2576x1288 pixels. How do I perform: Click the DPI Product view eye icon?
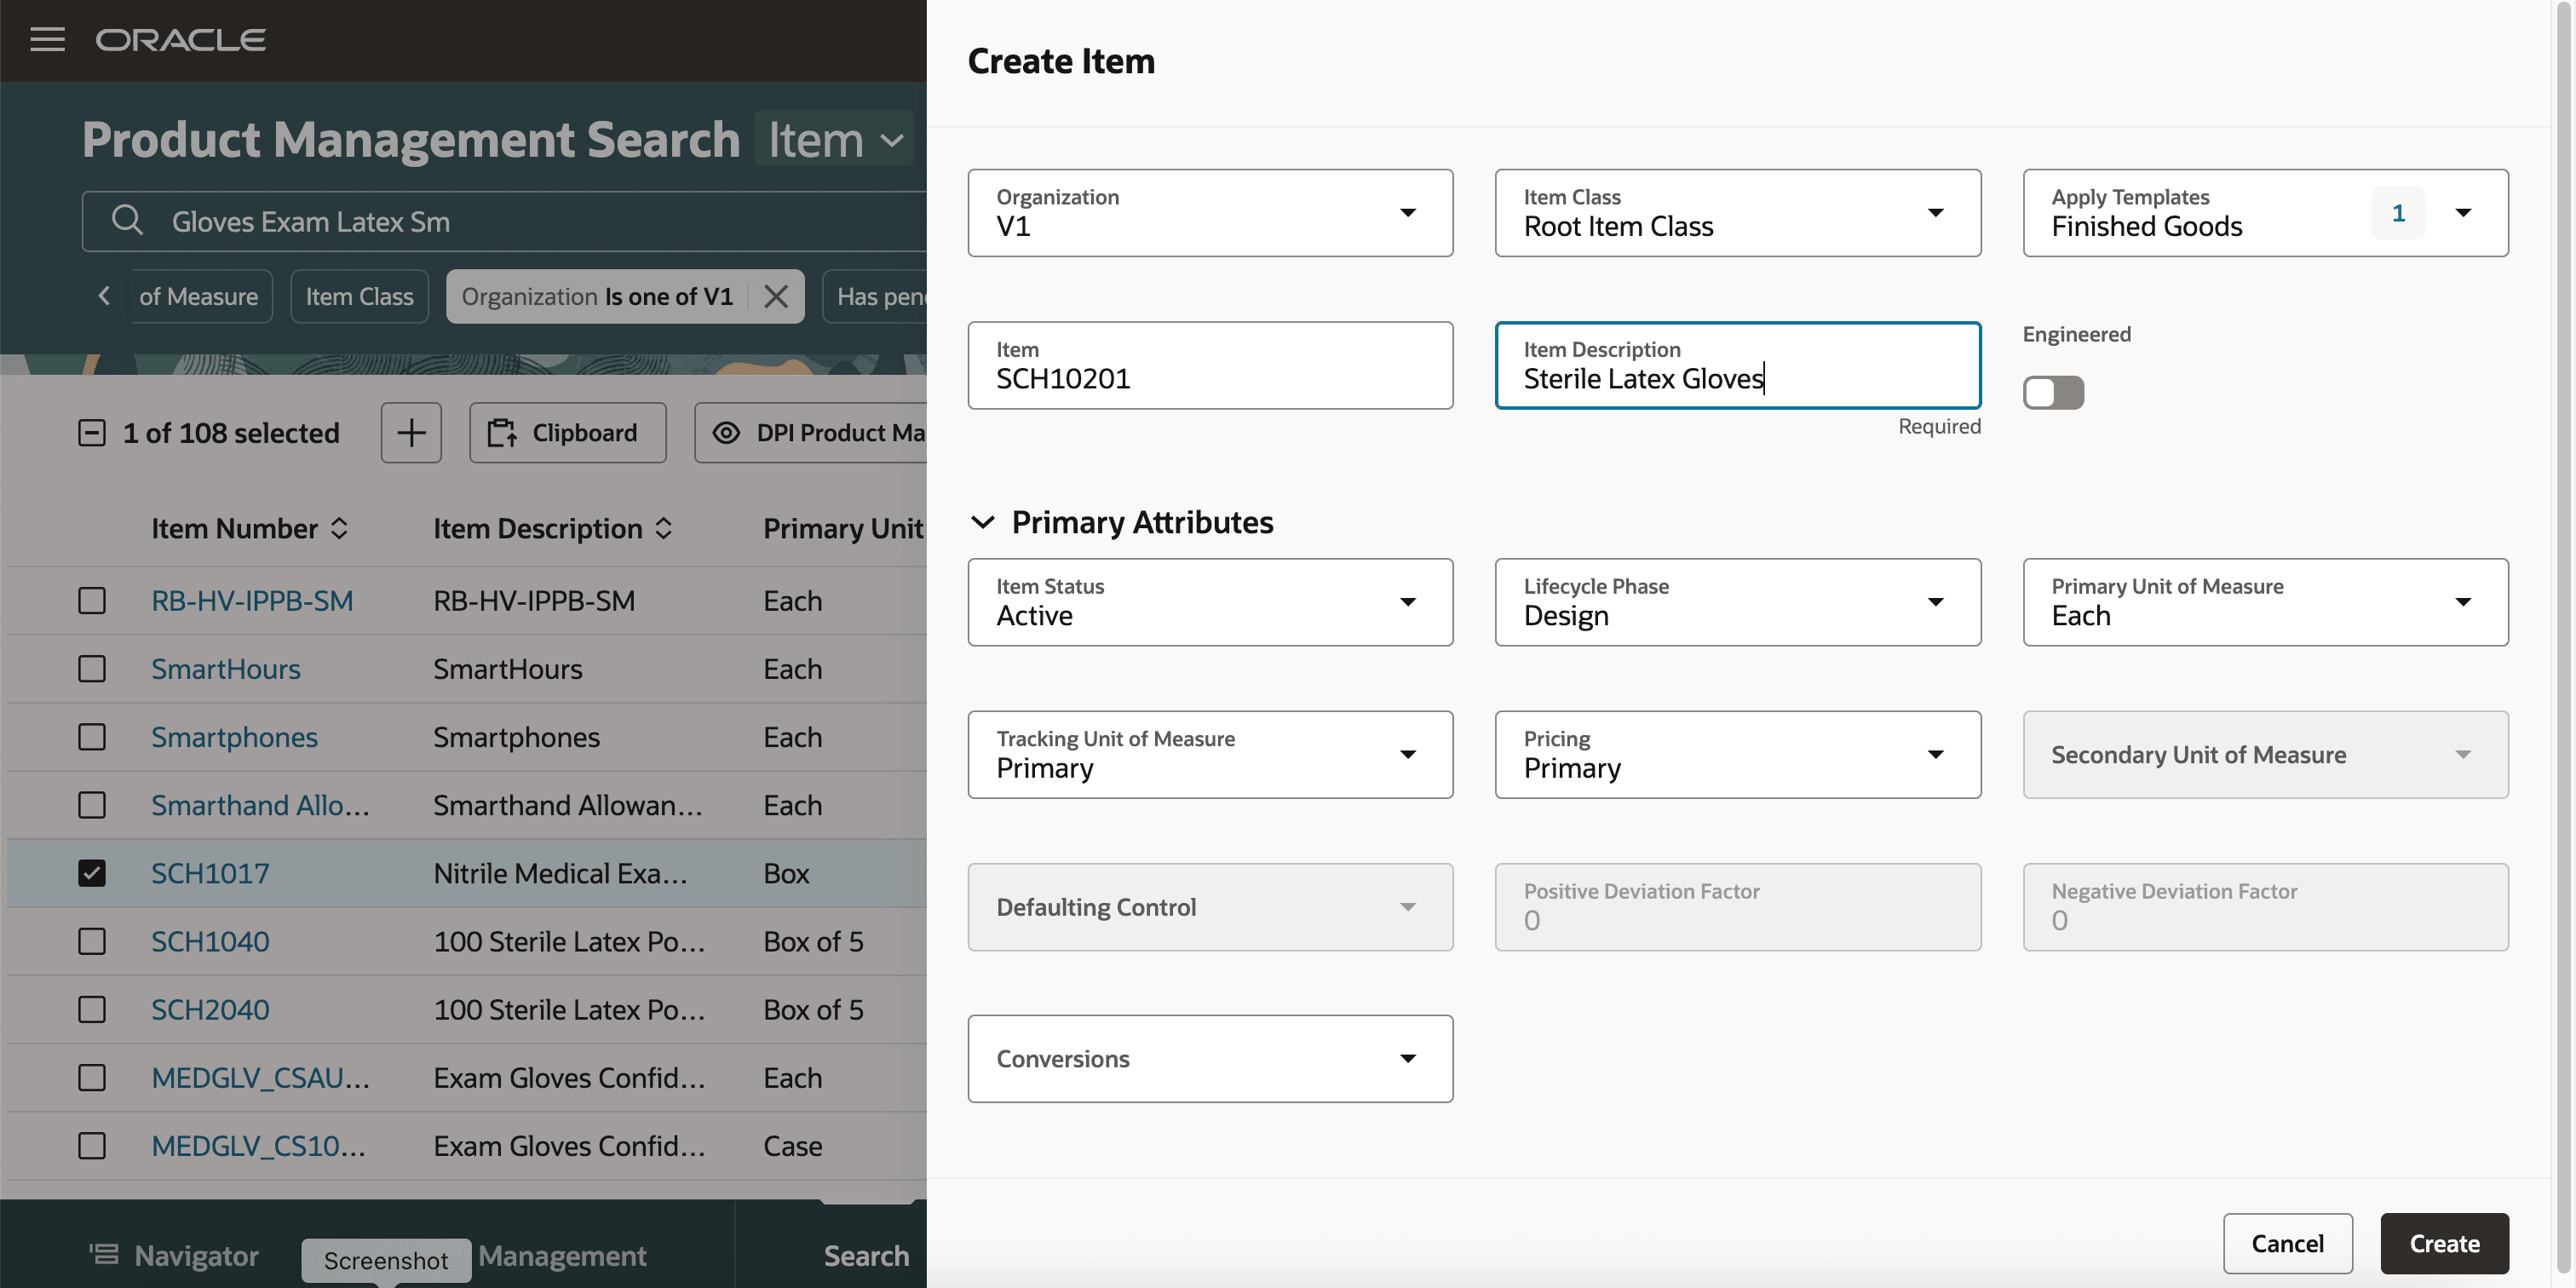point(726,432)
